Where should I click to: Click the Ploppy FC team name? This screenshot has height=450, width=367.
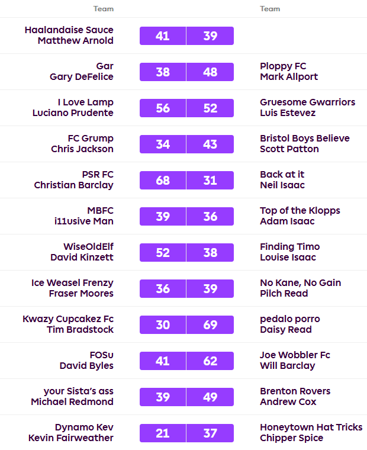[283, 66]
